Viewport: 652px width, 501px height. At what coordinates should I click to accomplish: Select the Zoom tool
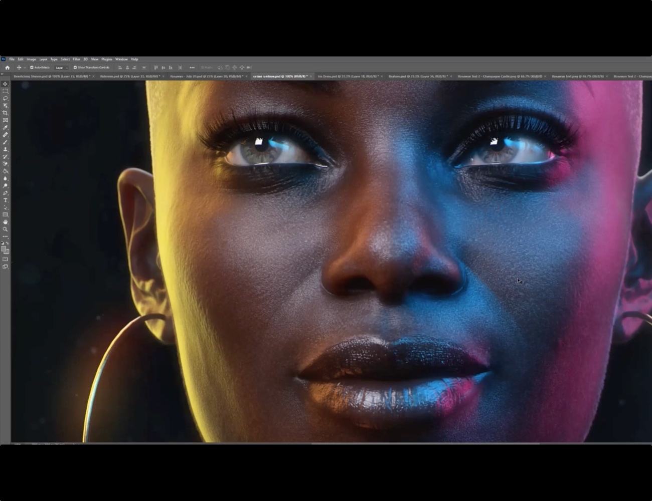point(5,227)
